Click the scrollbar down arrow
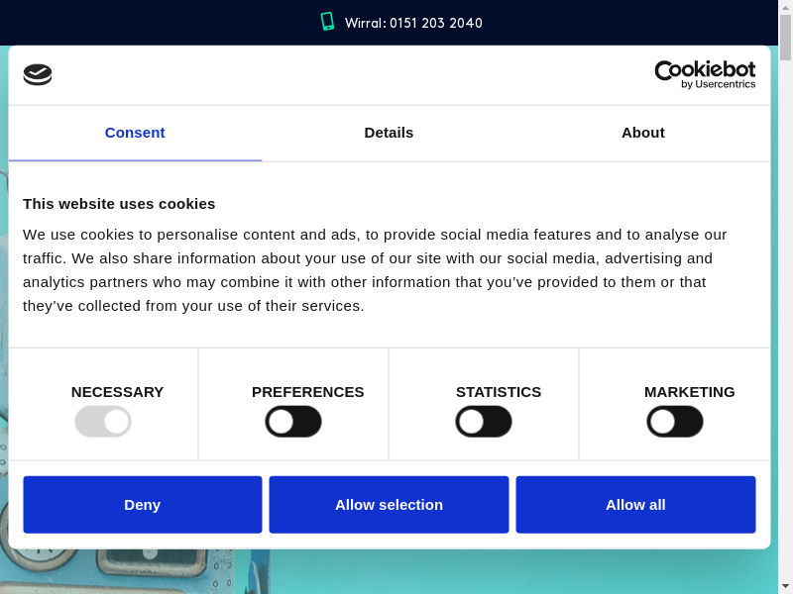The image size is (793, 594). pyautogui.click(x=785, y=586)
